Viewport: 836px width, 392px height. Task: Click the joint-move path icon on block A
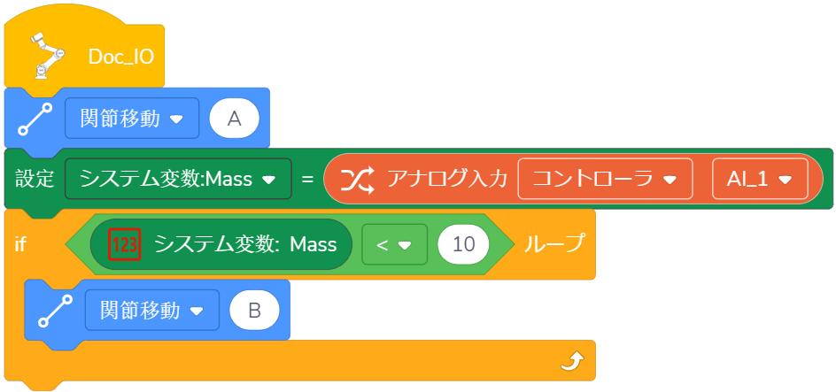35,119
